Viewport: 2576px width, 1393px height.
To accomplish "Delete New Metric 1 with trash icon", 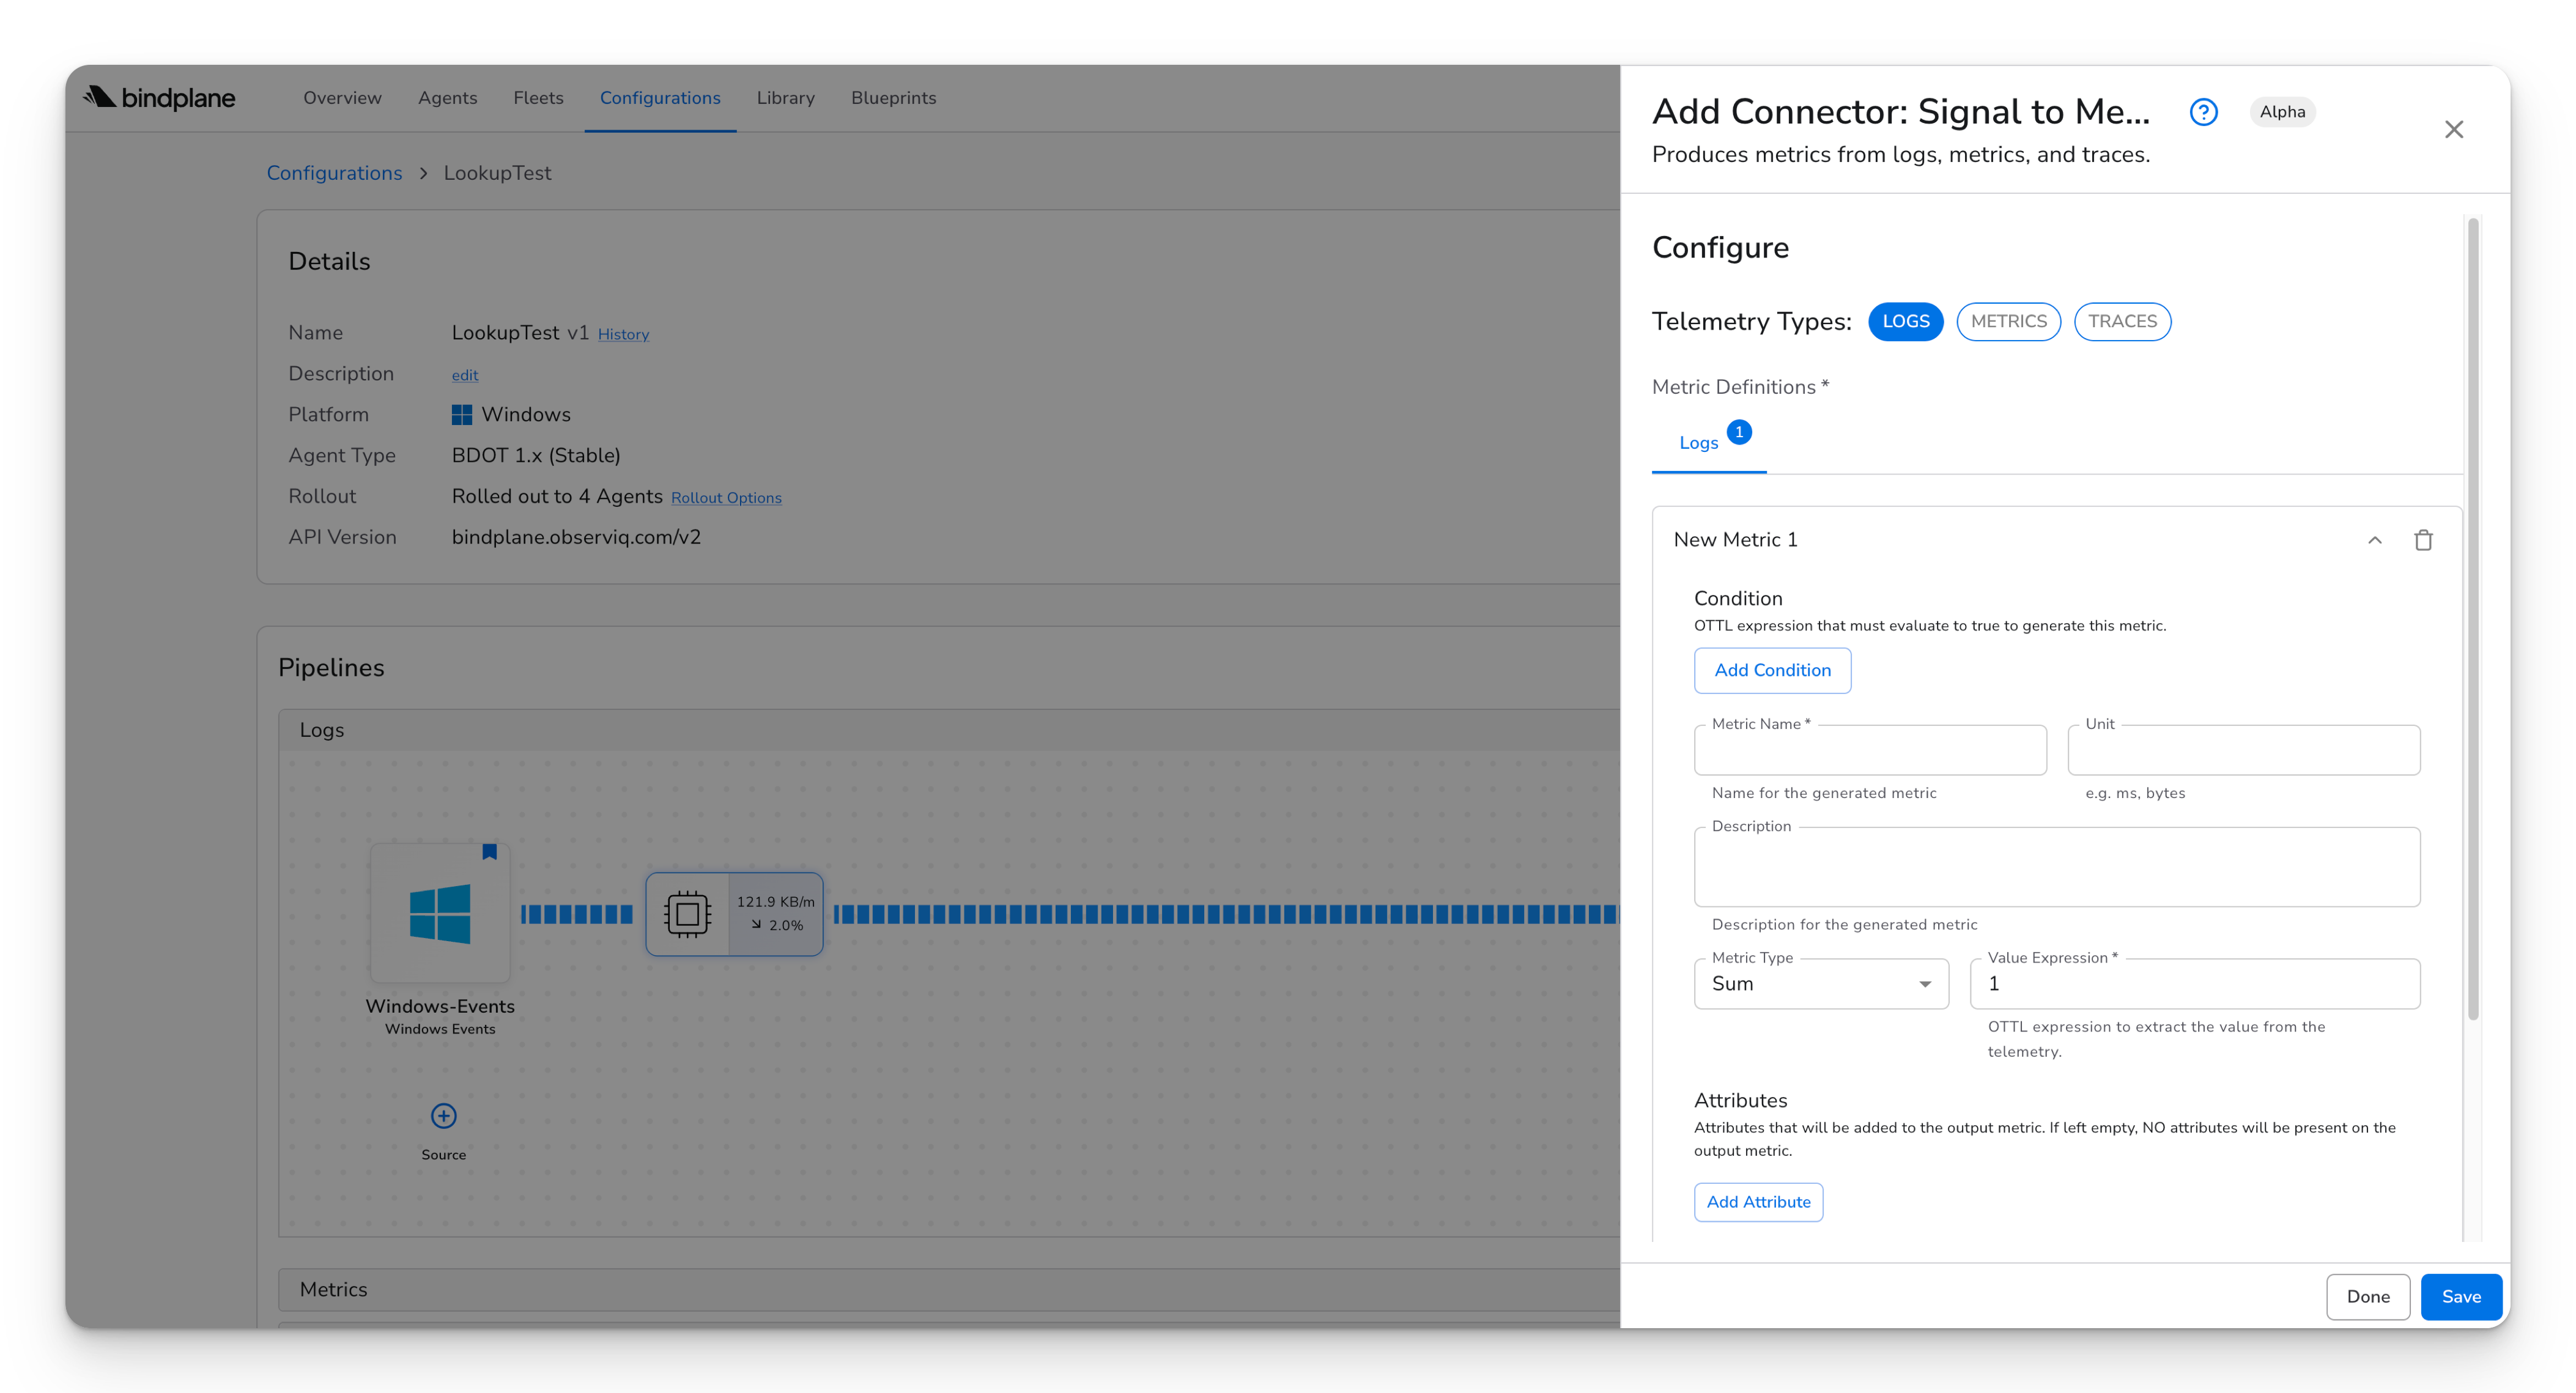I will [x=2423, y=540].
